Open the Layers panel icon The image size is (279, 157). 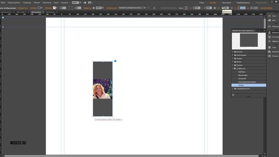click(269, 48)
